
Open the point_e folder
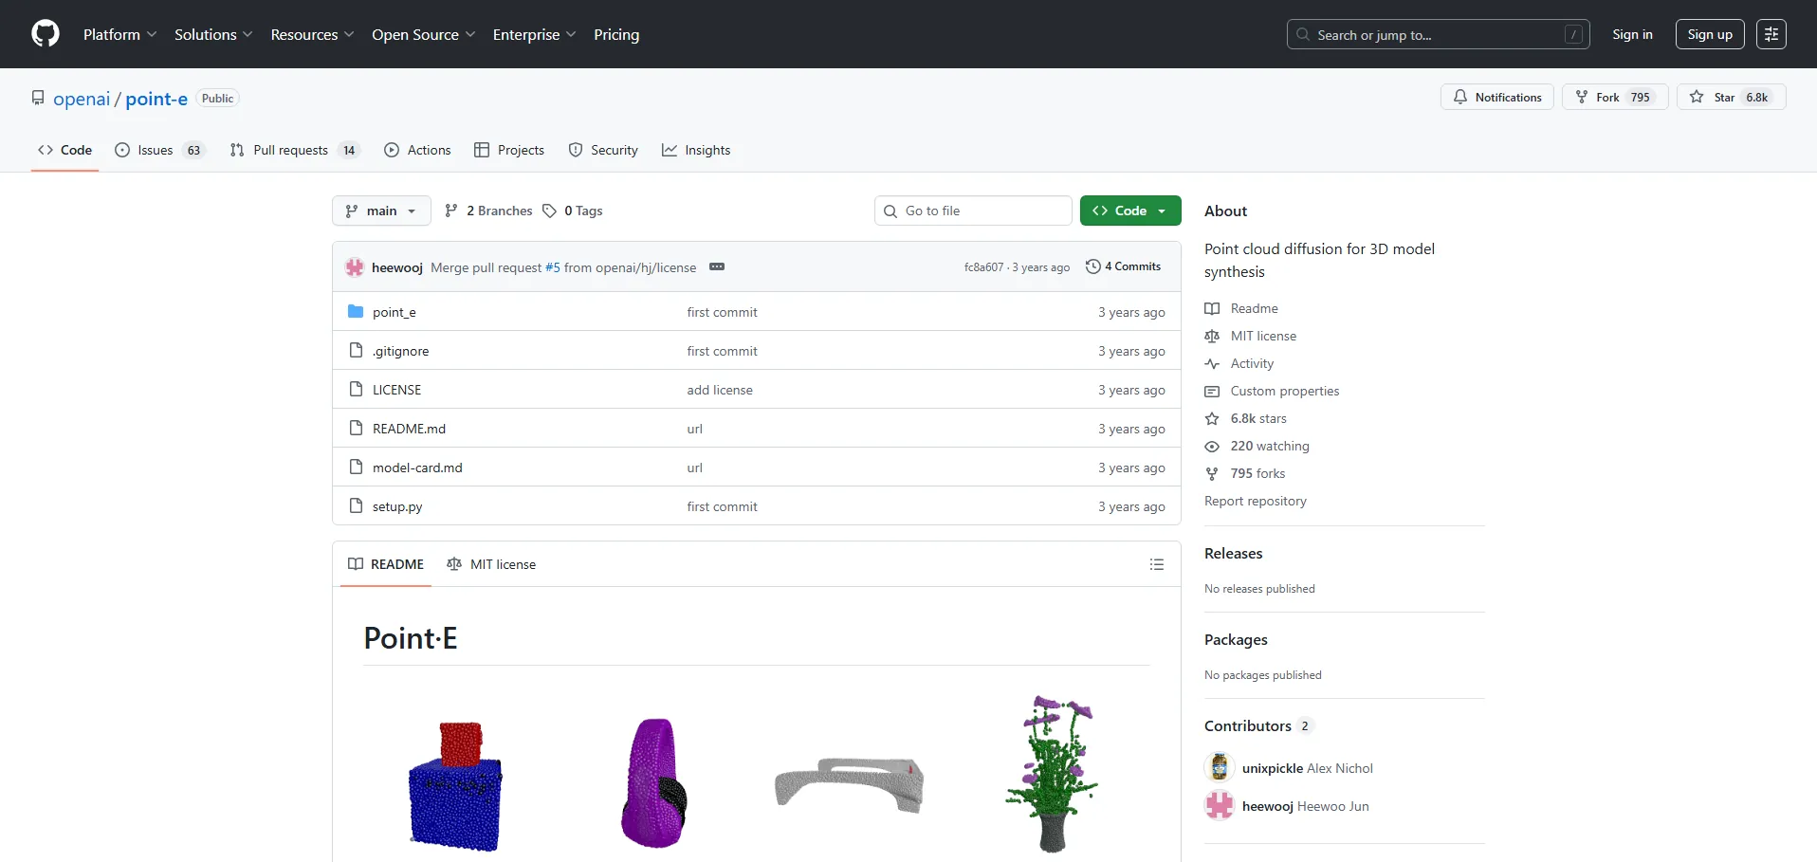[394, 312]
